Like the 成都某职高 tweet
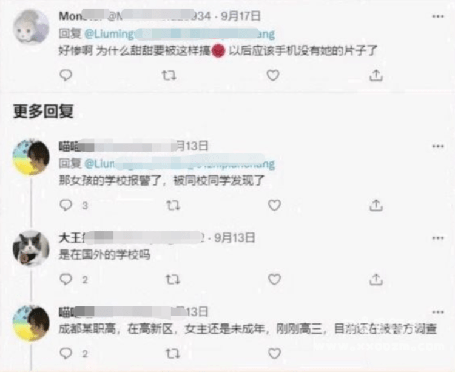 [274, 353]
